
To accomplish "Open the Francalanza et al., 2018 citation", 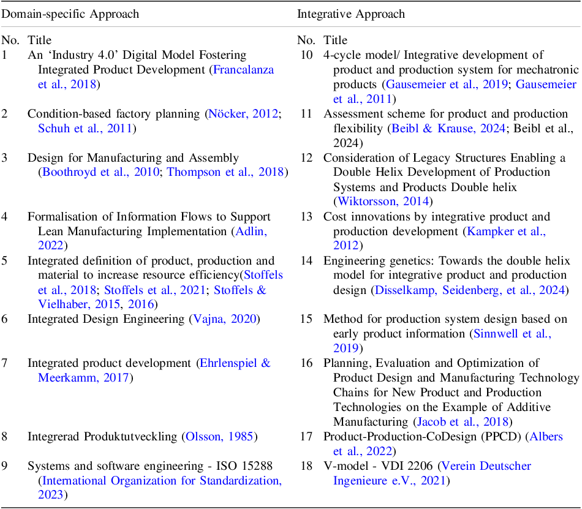I will point(243,70).
